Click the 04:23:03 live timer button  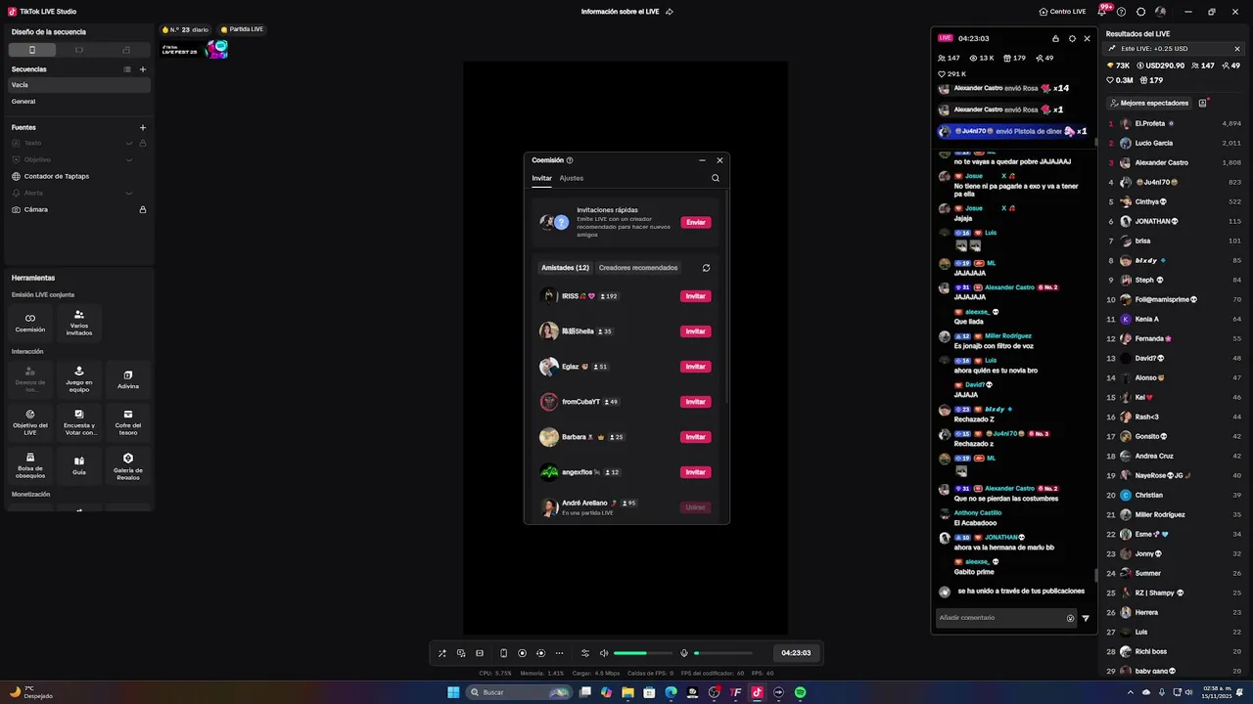(796, 653)
